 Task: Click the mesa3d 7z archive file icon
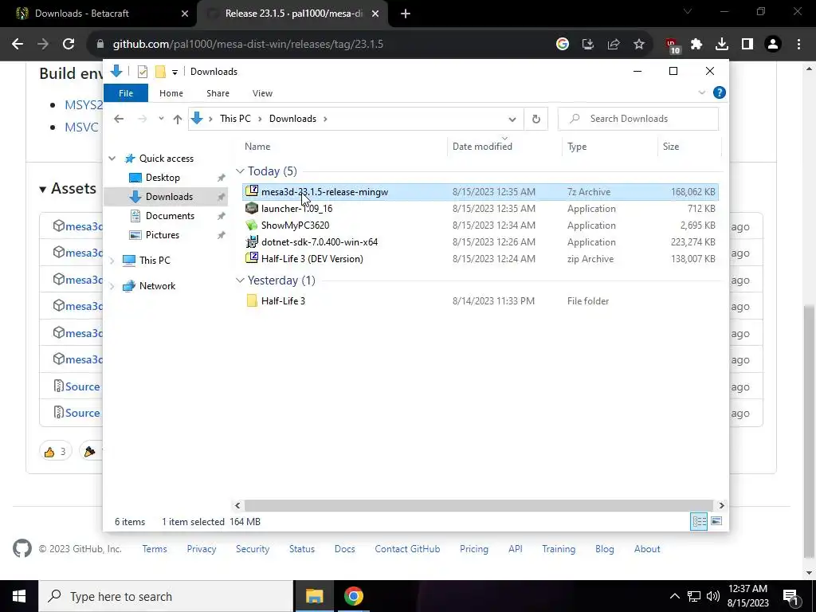[x=252, y=191]
